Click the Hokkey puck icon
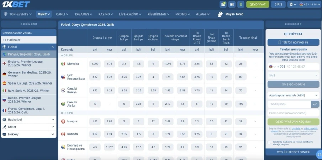This screenshot has width=322, height=160. coord(4,134)
